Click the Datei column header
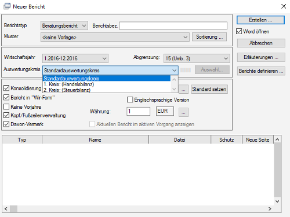The image size is (290, 217). click(180, 139)
